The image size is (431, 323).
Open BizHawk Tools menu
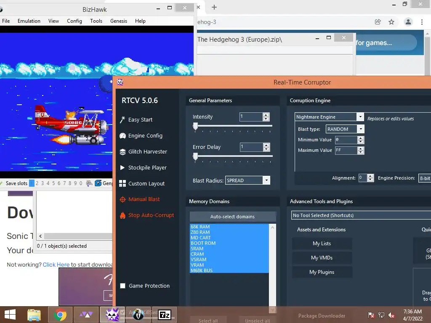pos(96,21)
